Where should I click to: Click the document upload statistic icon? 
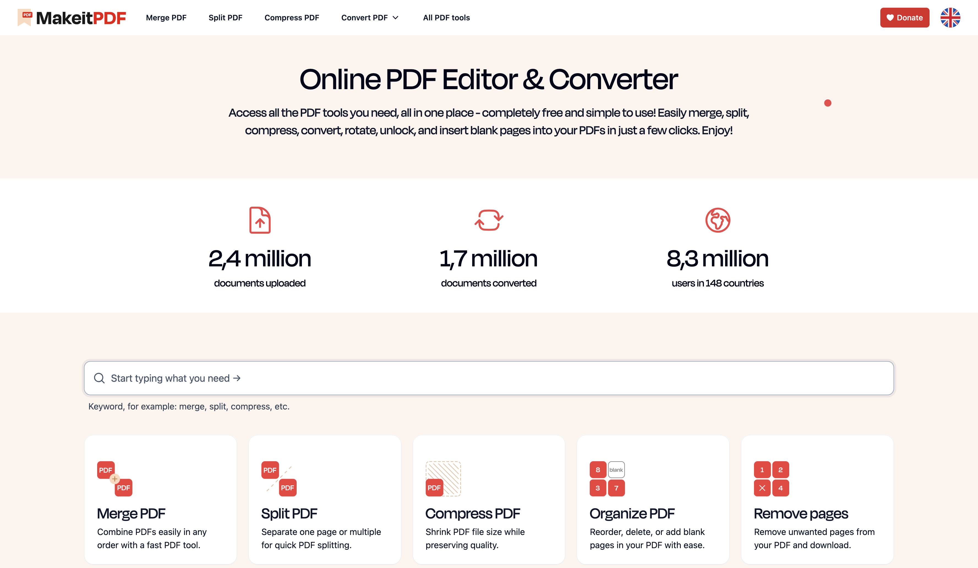[x=260, y=220]
